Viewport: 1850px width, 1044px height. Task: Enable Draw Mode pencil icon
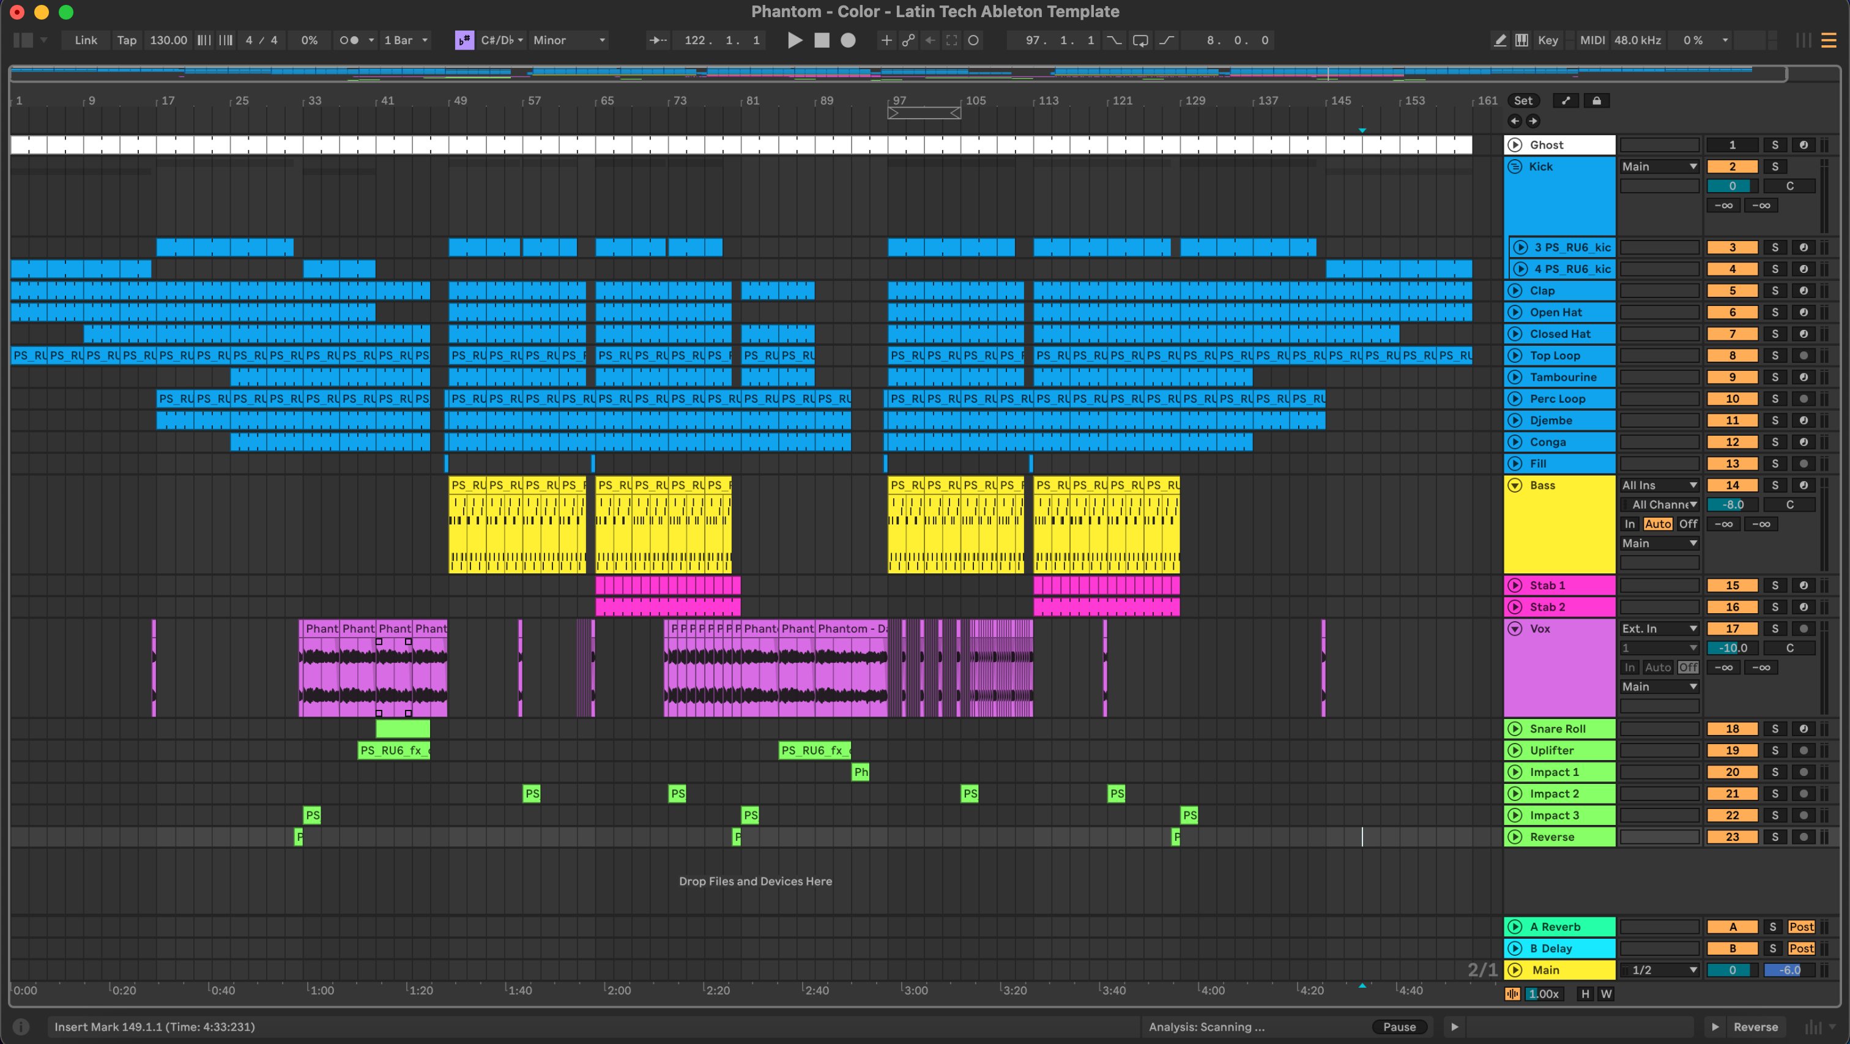coord(1499,40)
